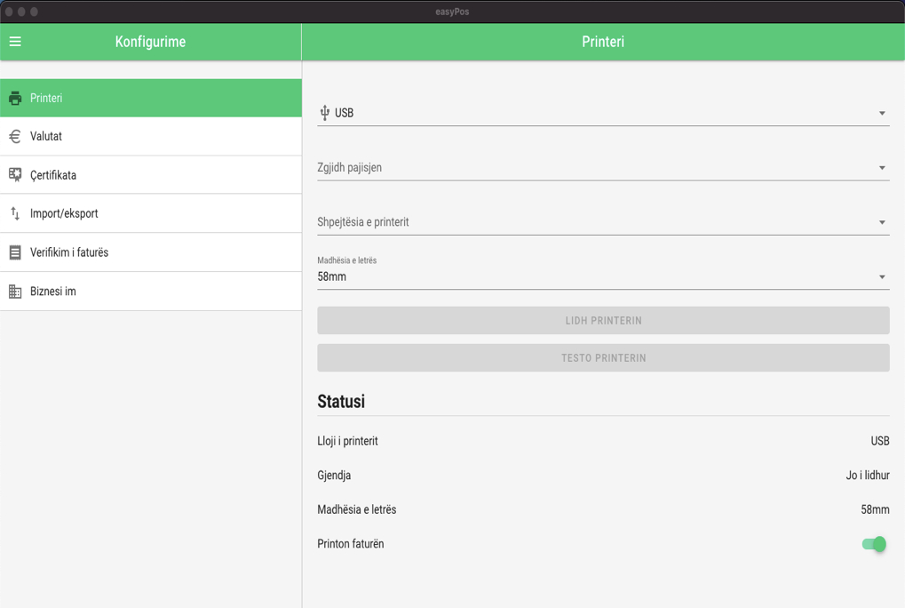Click the building icon beside Biznesi im
The width and height of the screenshot is (905, 608).
[x=15, y=292]
